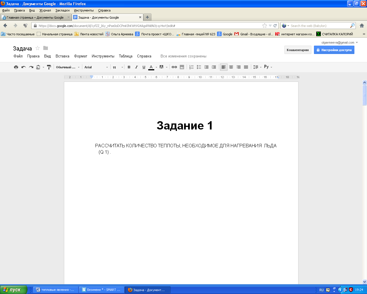The height and width of the screenshot is (294, 367).
Task: Open Firefox "Закладки" menu
Action: pyautogui.click(x=63, y=10)
